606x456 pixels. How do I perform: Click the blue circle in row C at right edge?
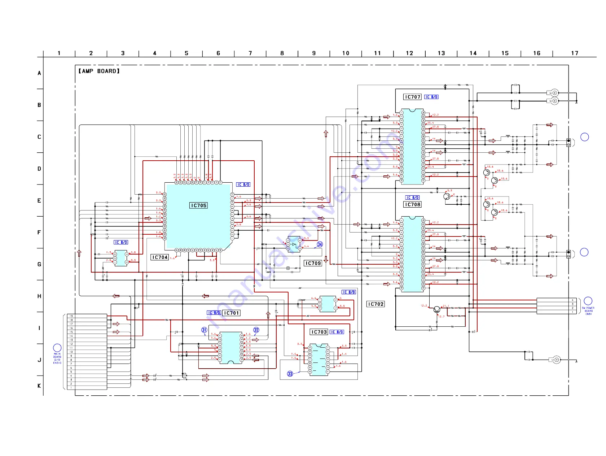tap(585, 137)
